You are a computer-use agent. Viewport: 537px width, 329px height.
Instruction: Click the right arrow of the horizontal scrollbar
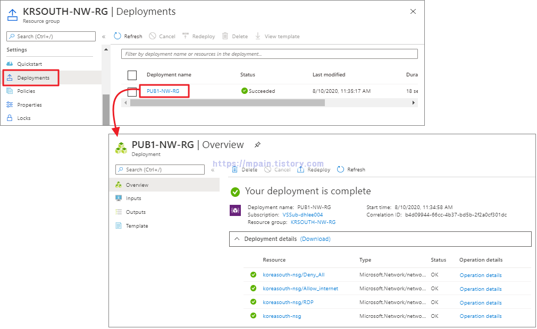point(413,102)
